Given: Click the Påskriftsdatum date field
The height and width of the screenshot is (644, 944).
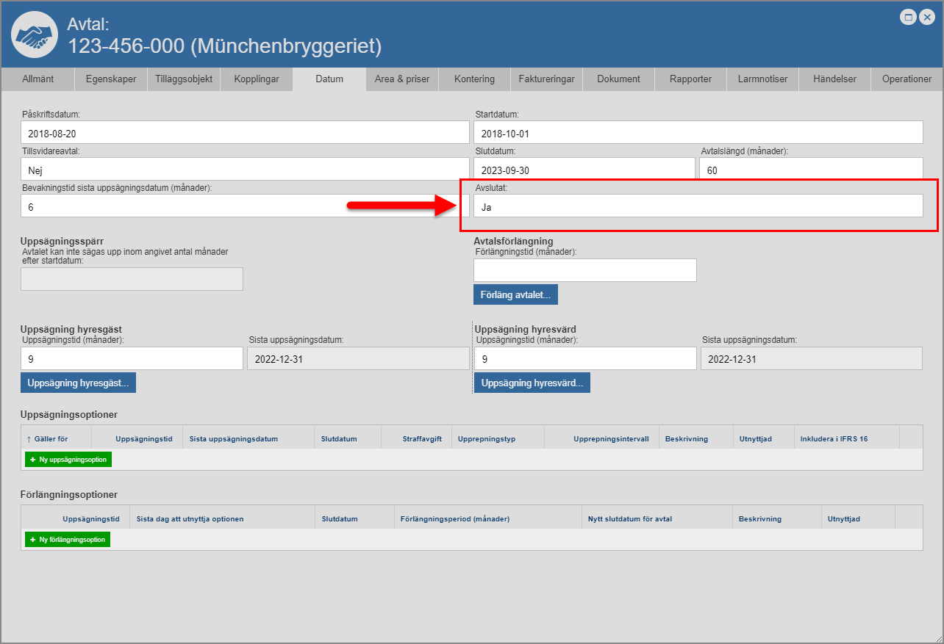Looking at the screenshot, I should 245,133.
